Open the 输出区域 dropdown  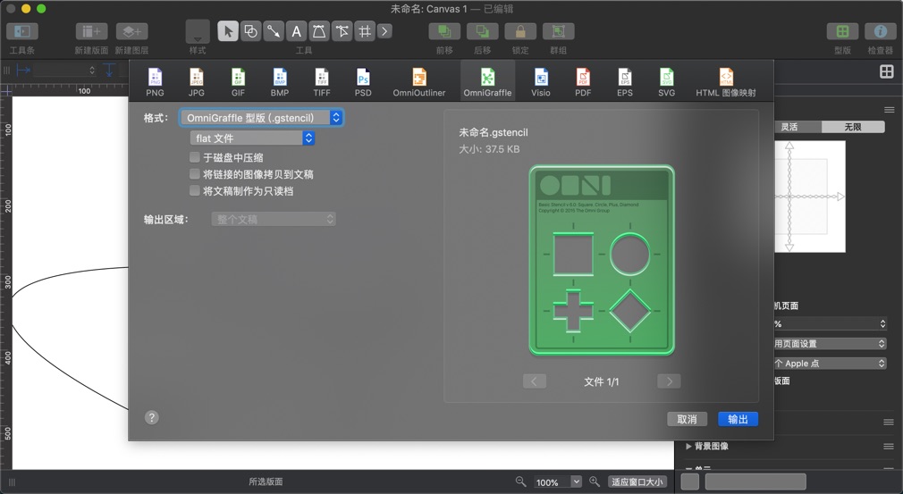pyautogui.click(x=274, y=219)
